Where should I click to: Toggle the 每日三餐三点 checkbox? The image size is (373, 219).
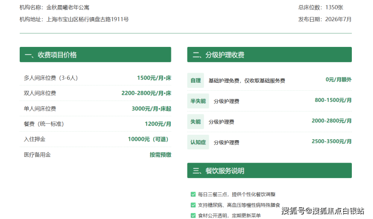[193, 194]
